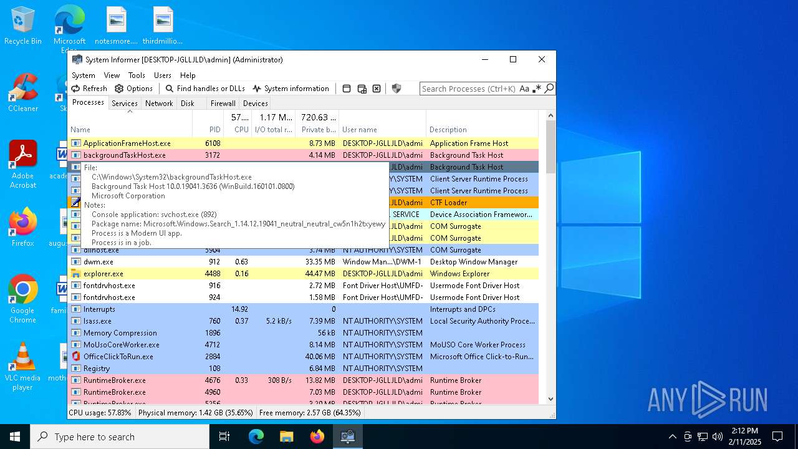The image size is (798, 449).
Task: Select the Find window toolbar icon
Action: click(x=347, y=89)
